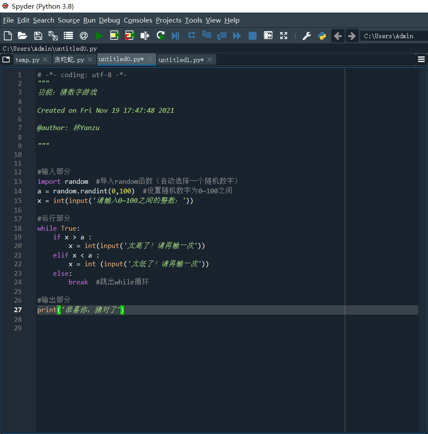Open the Debug menu
The height and width of the screenshot is (434, 428).
[x=109, y=20]
